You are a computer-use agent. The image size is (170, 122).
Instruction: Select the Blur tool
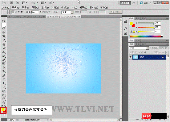click(x=4, y=67)
